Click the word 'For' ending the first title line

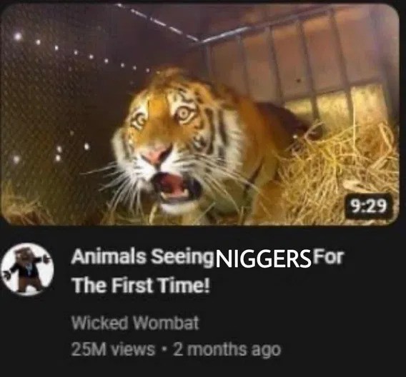[x=328, y=257]
